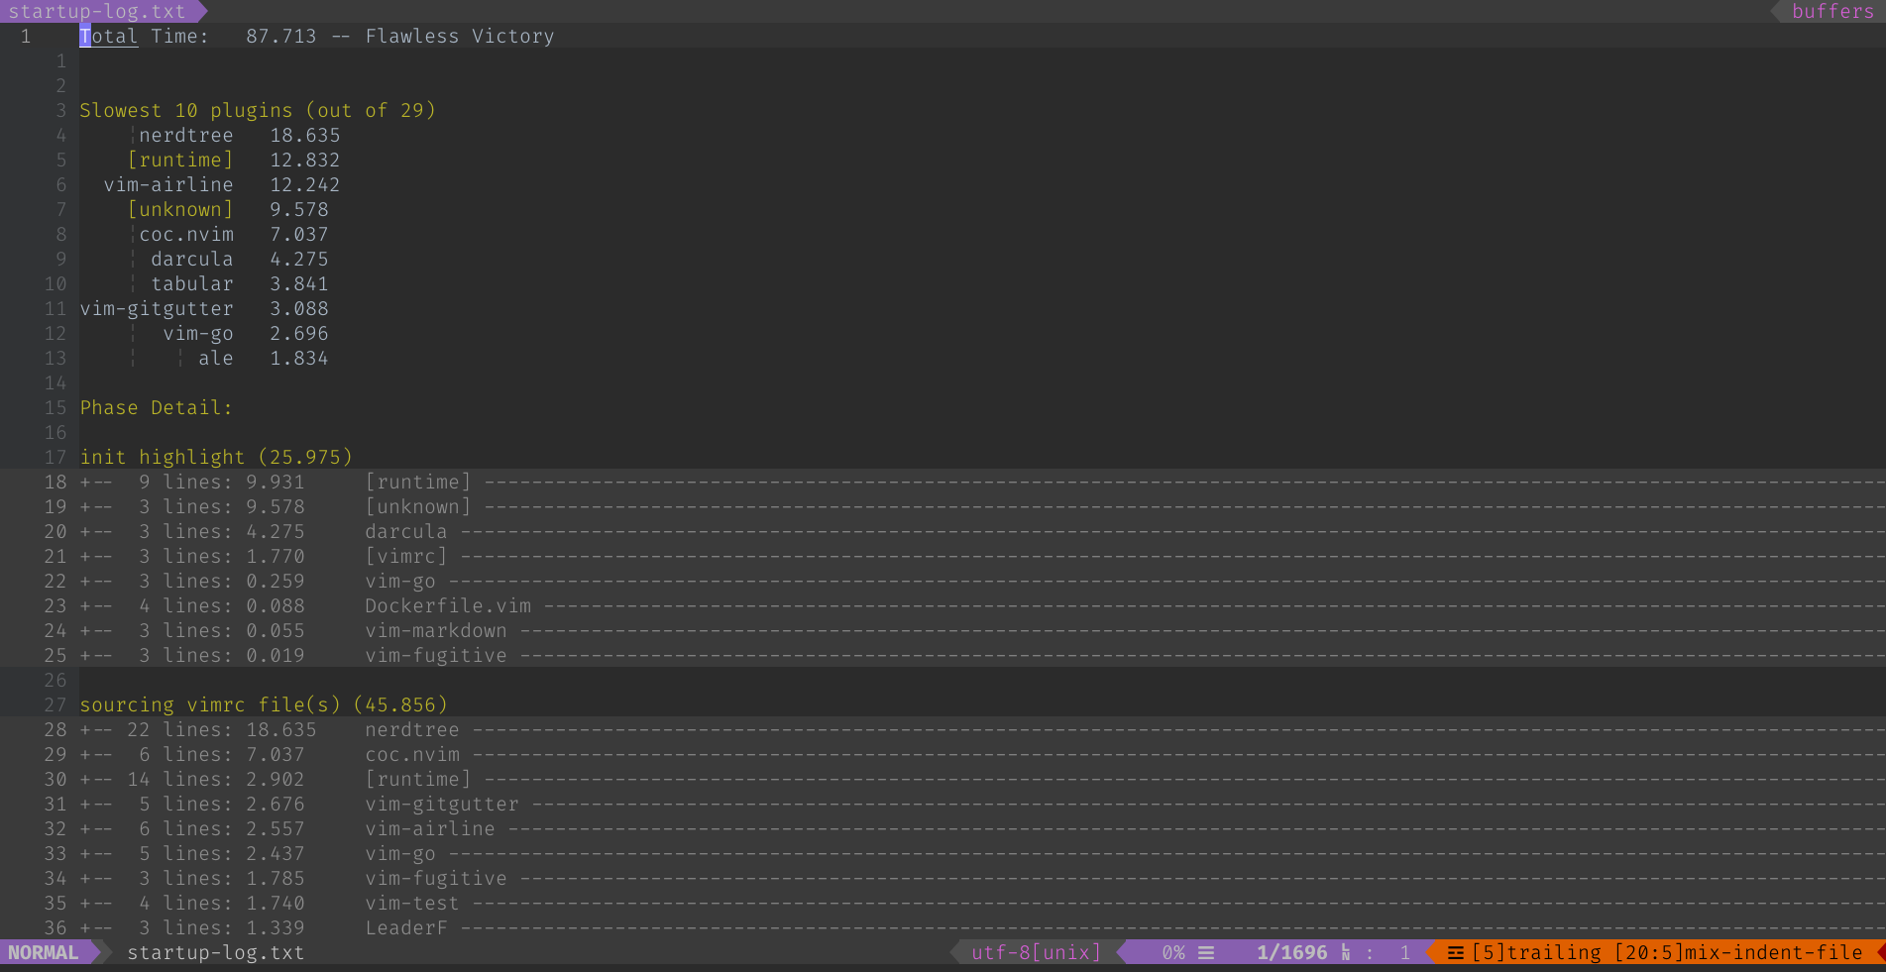The image size is (1886, 972).
Task: Click line number 17 in the gutter
Action: (x=55, y=457)
